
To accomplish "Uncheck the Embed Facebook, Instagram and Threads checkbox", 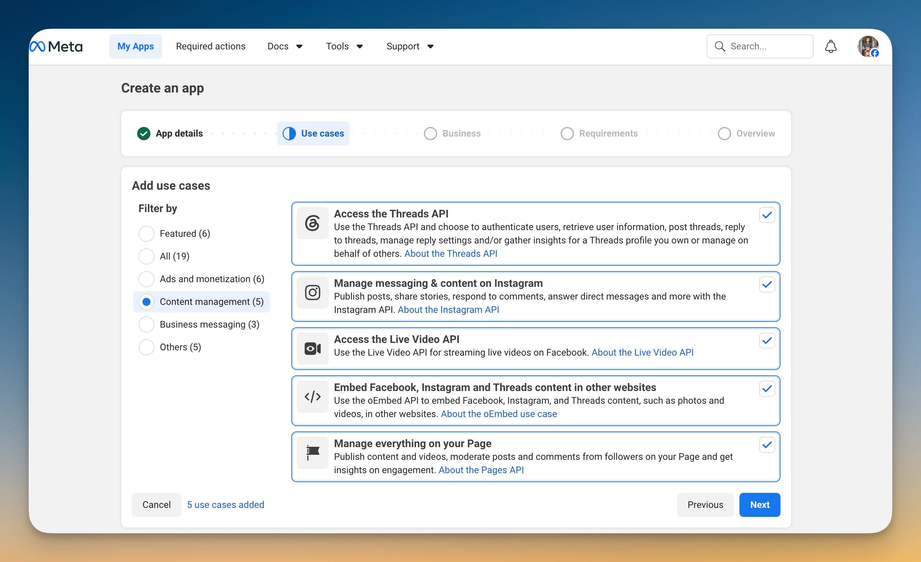I will (x=766, y=389).
